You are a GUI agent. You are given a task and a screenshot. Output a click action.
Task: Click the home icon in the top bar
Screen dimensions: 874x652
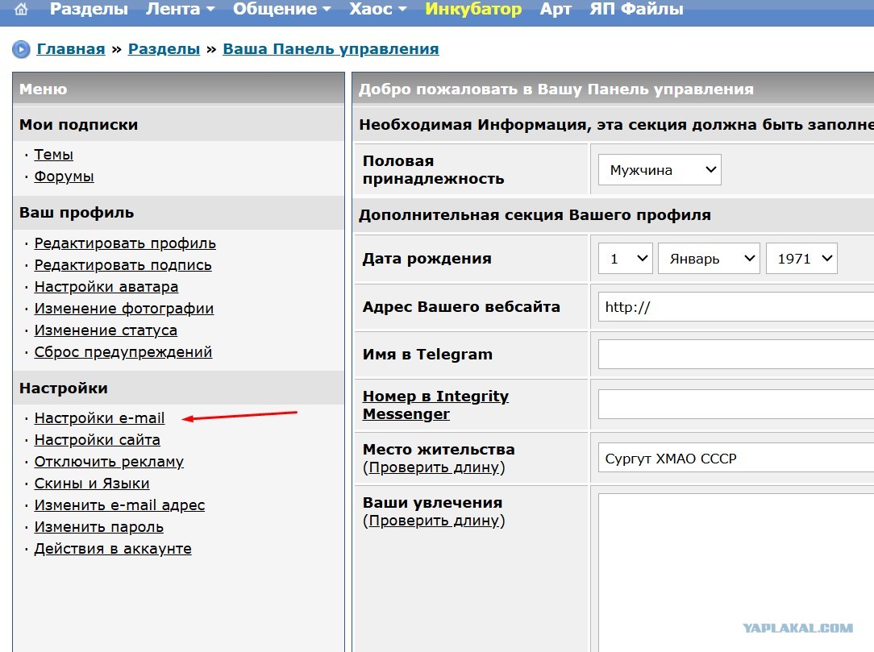(x=21, y=9)
